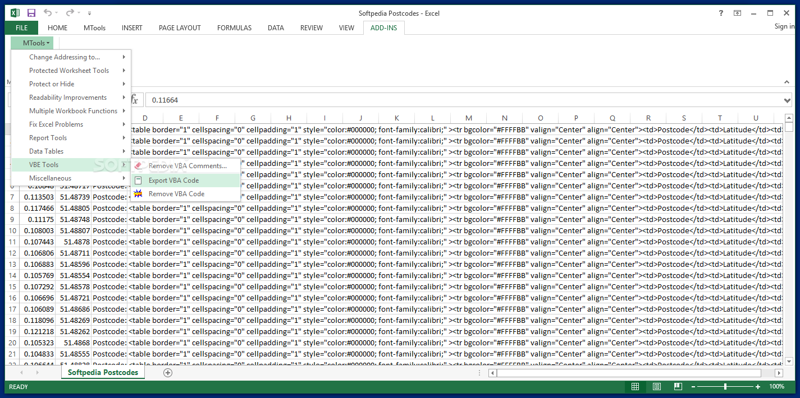This screenshot has width=800, height=398.
Task: Expand the formula bar
Action: [x=788, y=100]
